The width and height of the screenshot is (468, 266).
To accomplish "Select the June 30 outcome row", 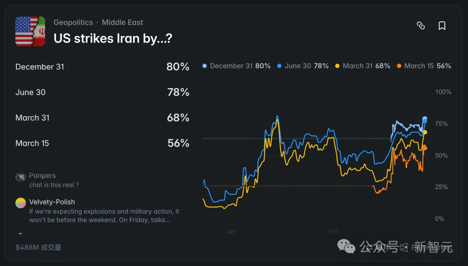I will click(x=102, y=92).
